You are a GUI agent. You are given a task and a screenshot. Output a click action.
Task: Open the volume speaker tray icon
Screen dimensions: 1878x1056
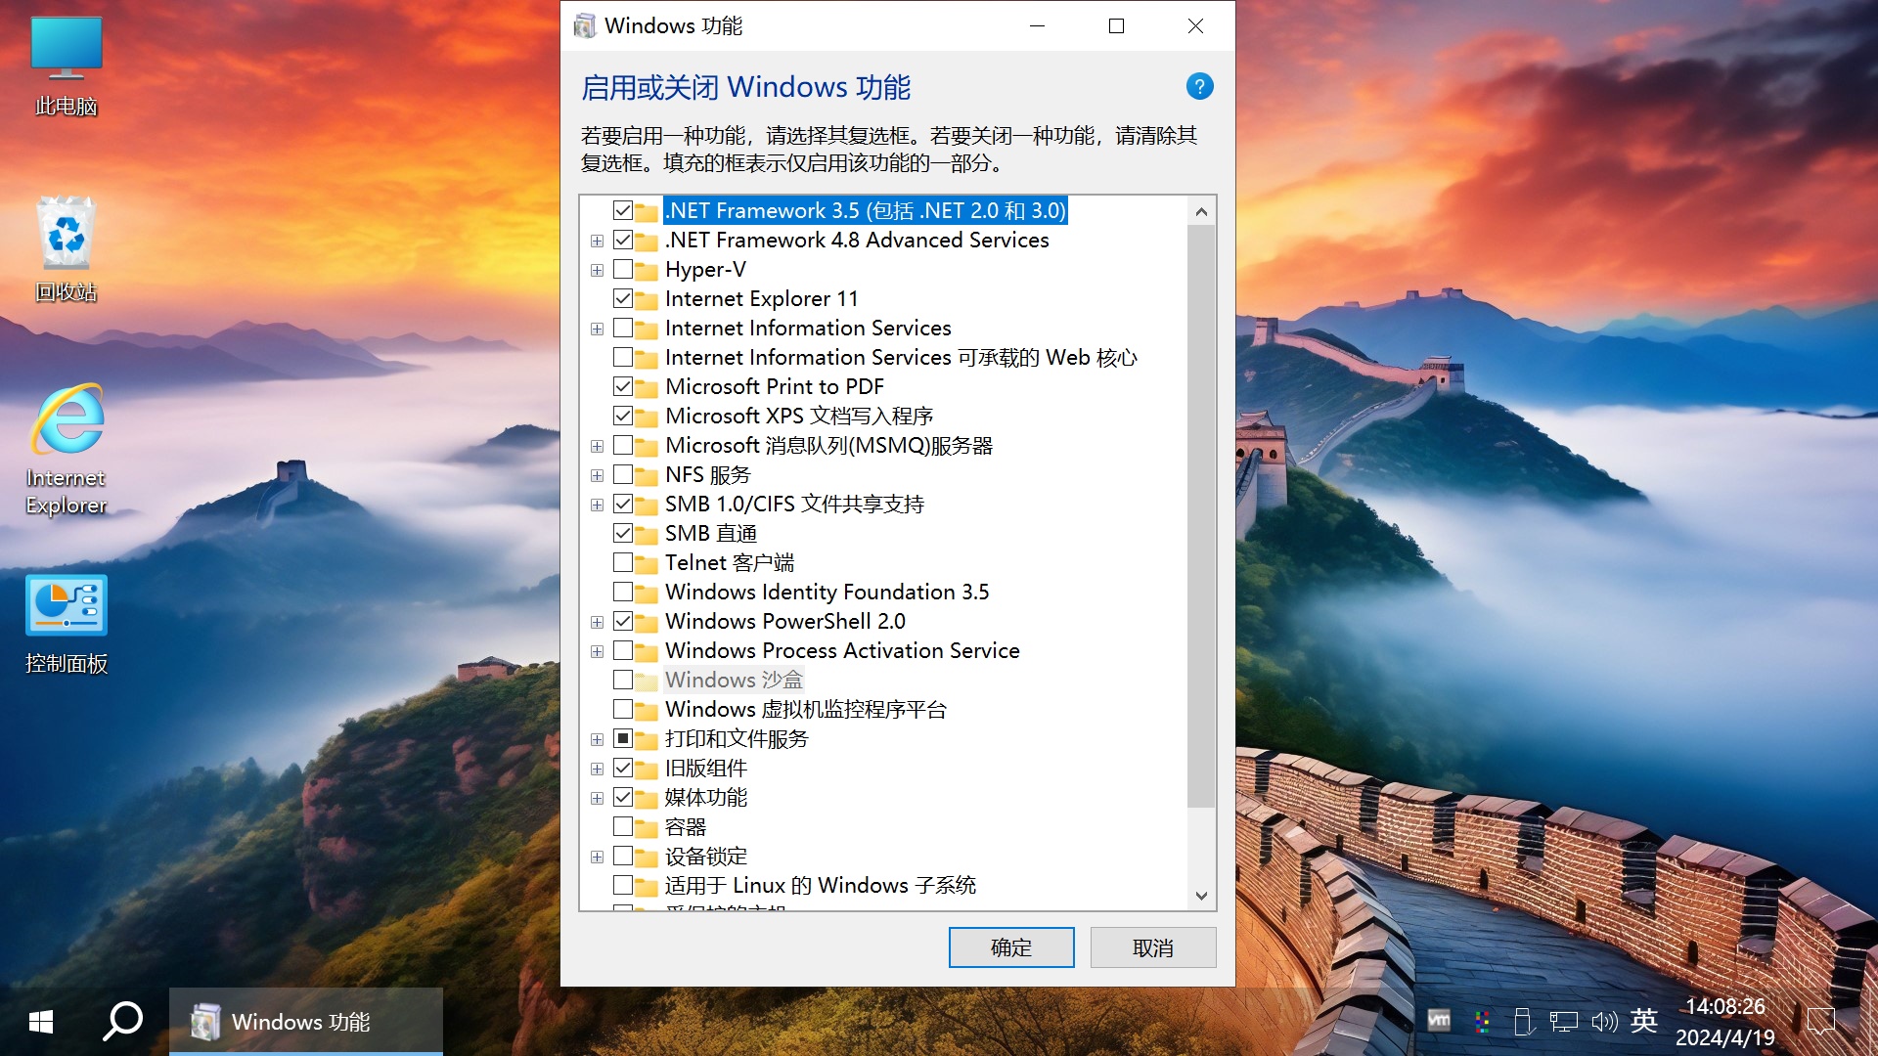[x=1604, y=1022]
